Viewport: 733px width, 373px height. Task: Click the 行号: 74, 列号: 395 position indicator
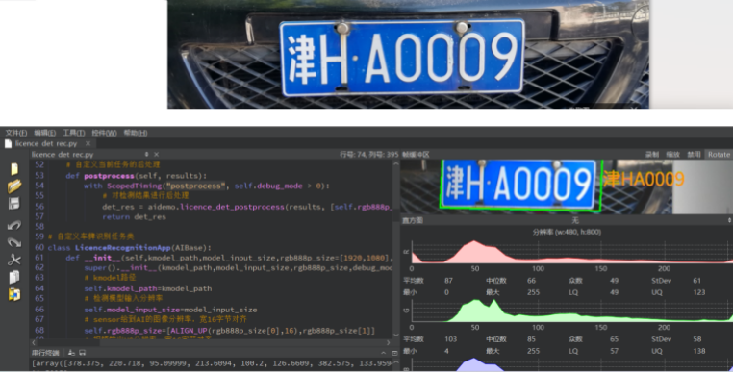369,154
